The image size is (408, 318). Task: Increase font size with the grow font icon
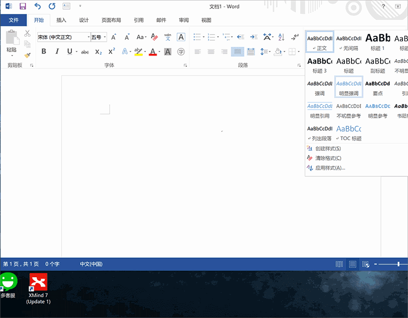click(x=114, y=37)
